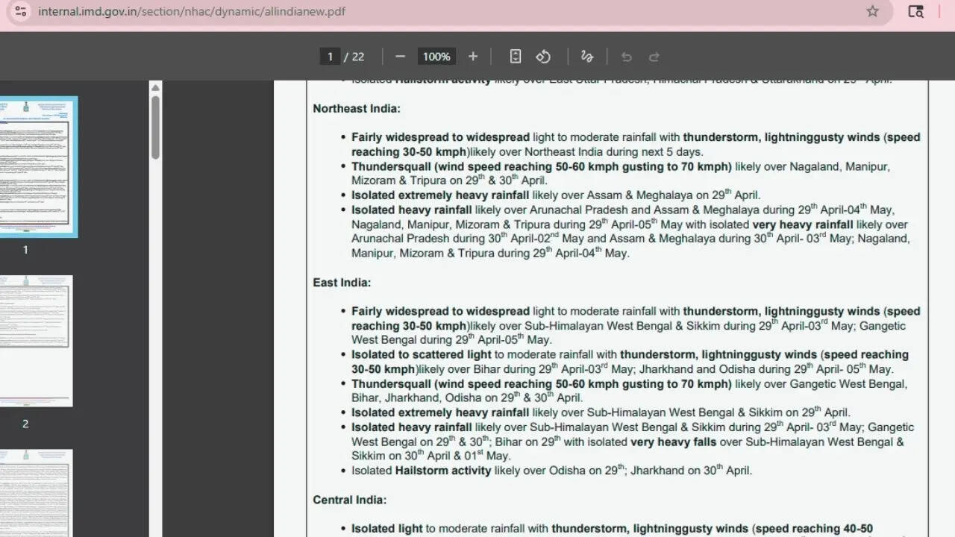Click the 100% zoom level field
This screenshot has width=955, height=537.
(436, 57)
